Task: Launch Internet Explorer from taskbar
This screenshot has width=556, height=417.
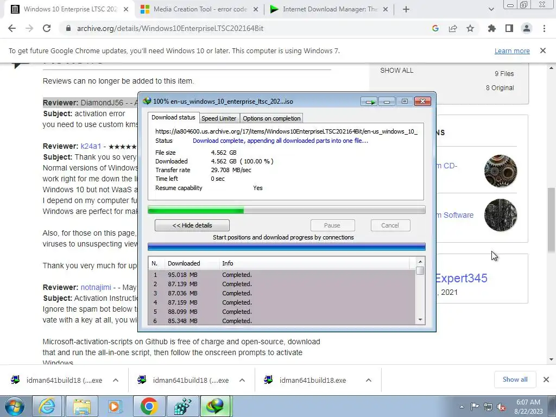Action: point(47,406)
